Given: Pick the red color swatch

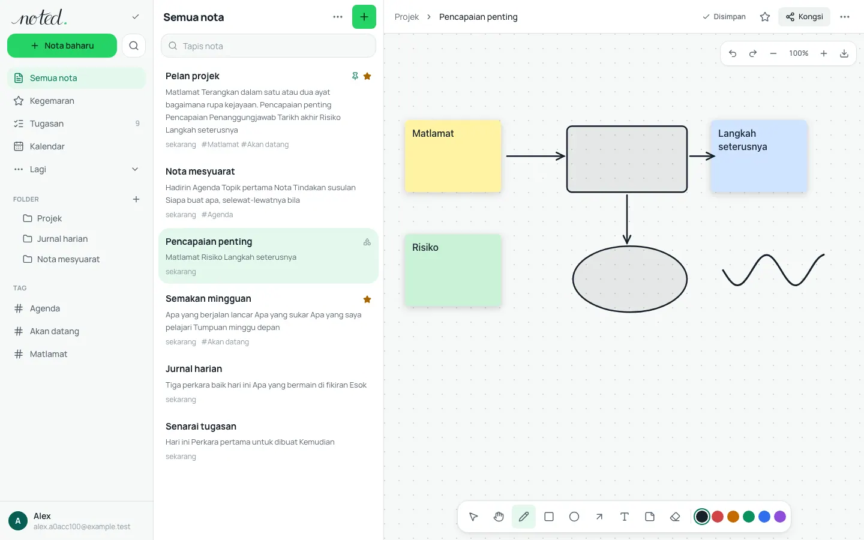Looking at the screenshot, I should point(718,517).
